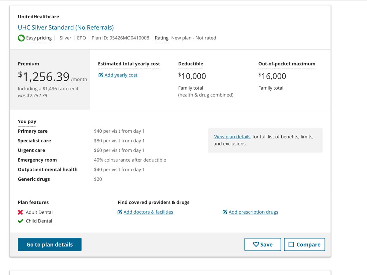This screenshot has width=367, height=275.
Task: Click the edit icon beside Add doctors & facilities
Action: 120,212
